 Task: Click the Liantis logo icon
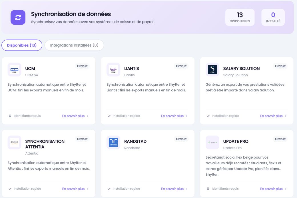113,69
